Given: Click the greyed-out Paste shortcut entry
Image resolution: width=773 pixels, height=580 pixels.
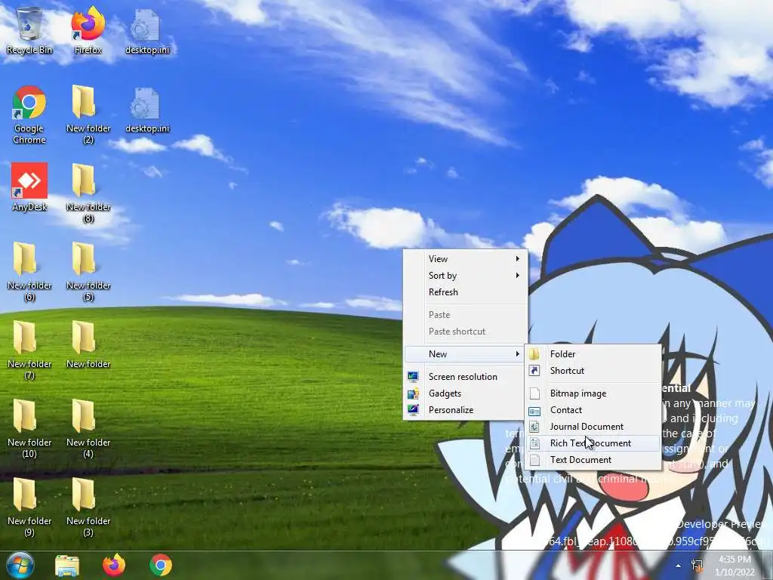Looking at the screenshot, I should pyautogui.click(x=465, y=332).
